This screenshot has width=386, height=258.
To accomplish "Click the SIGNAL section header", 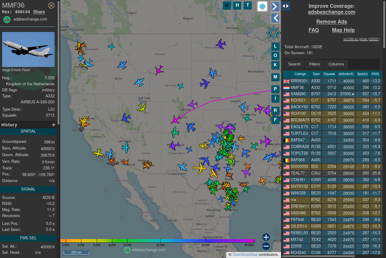I will point(28,189).
